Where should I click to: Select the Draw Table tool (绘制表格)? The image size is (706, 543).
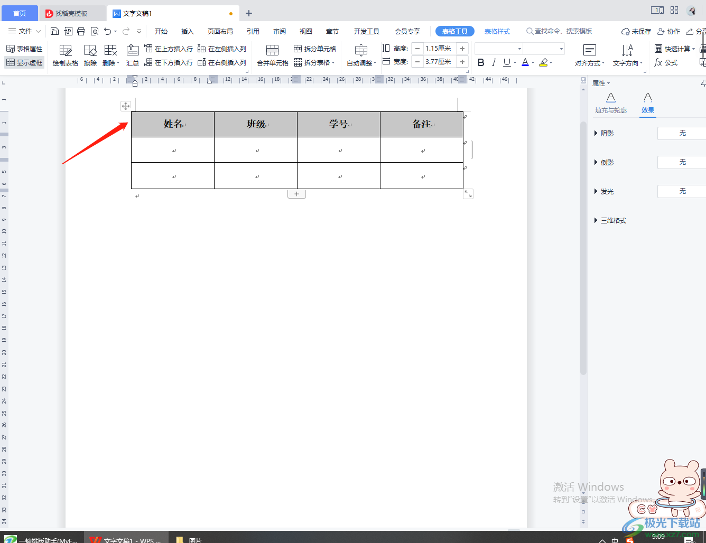tap(66, 55)
